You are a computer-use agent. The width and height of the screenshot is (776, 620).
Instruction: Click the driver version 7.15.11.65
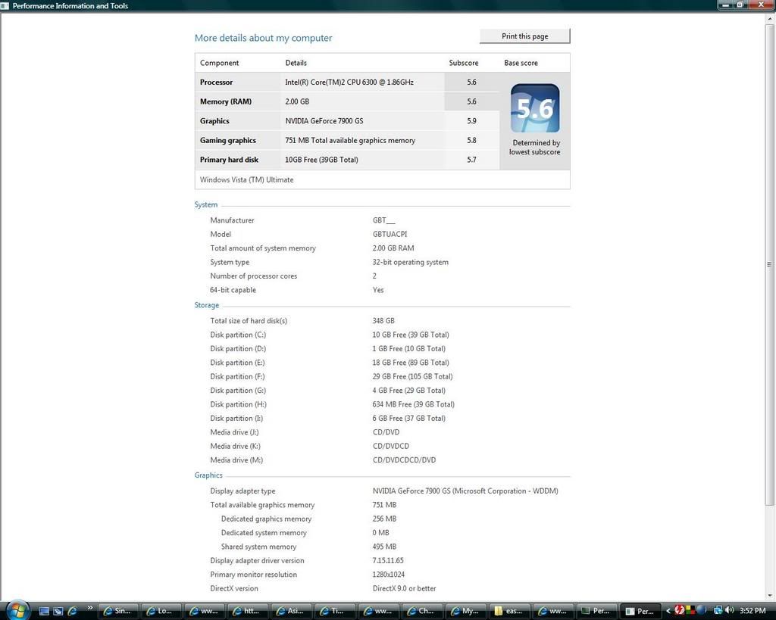pyautogui.click(x=388, y=561)
